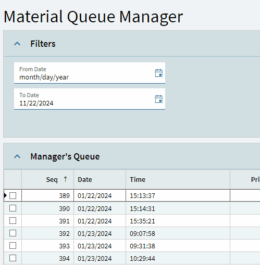Collapse the Manager's Queue section
The height and width of the screenshot is (265, 260).
(x=17, y=156)
